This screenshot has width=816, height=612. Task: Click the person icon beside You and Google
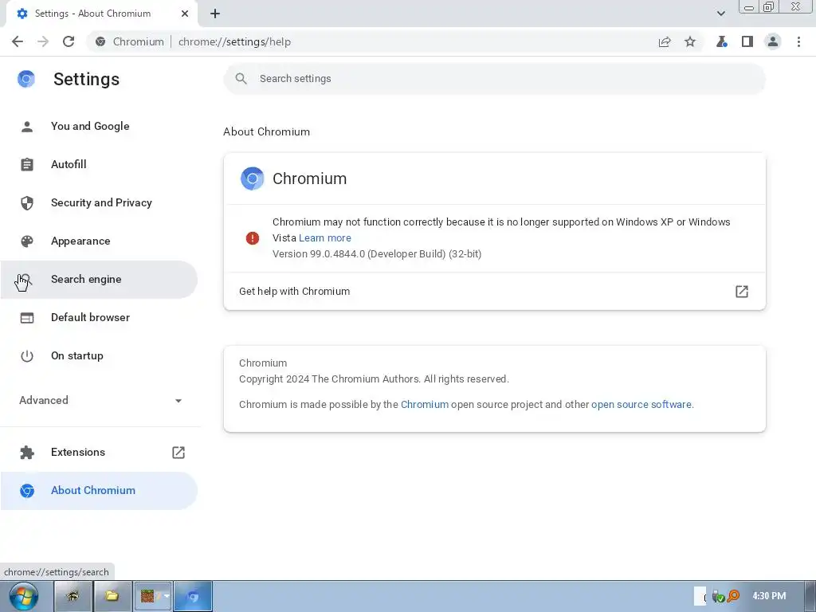27,127
